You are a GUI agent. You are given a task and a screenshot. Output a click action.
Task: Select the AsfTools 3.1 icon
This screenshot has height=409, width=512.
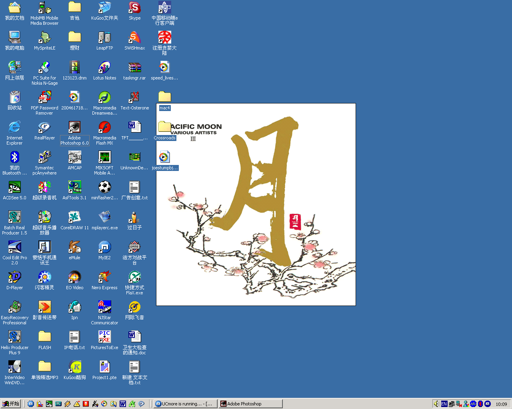point(74,191)
